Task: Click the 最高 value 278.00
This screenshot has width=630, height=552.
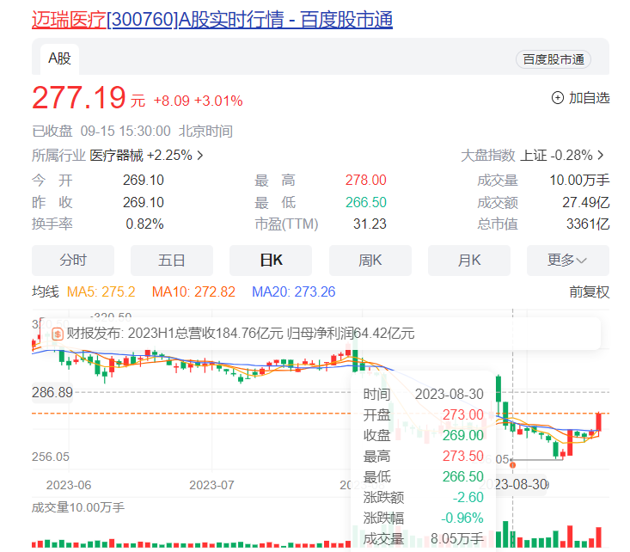Action: 365,180
